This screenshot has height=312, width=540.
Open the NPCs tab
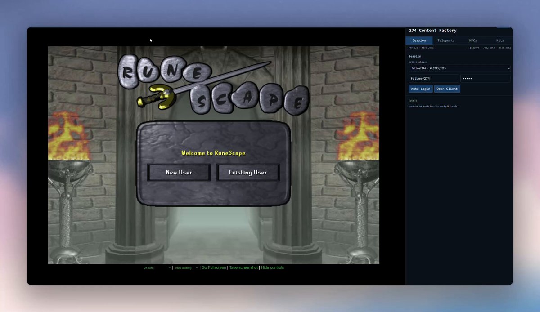tap(473, 40)
